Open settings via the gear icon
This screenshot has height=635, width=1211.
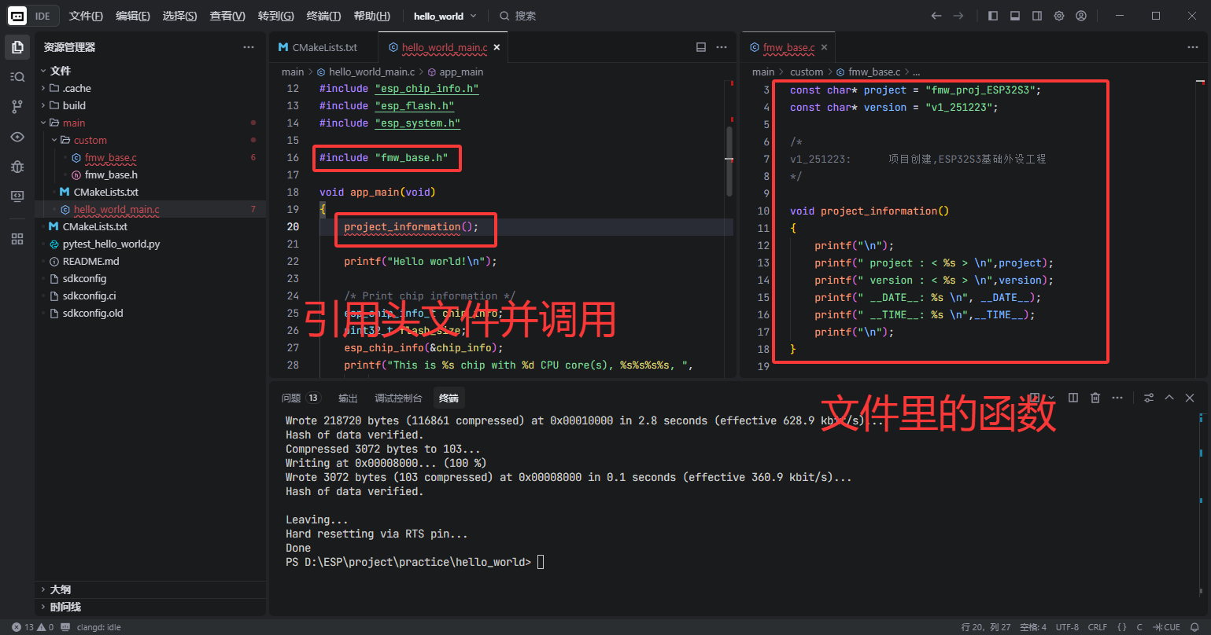click(x=1059, y=16)
